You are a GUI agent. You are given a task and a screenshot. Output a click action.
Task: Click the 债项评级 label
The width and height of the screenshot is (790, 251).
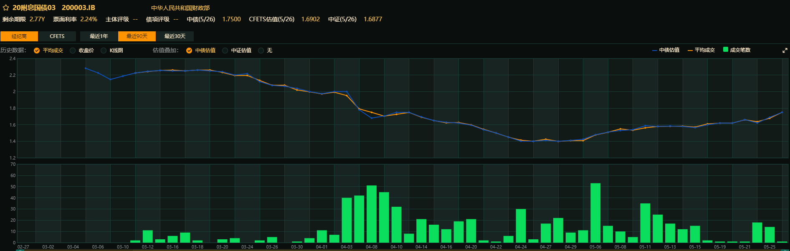tap(158, 19)
